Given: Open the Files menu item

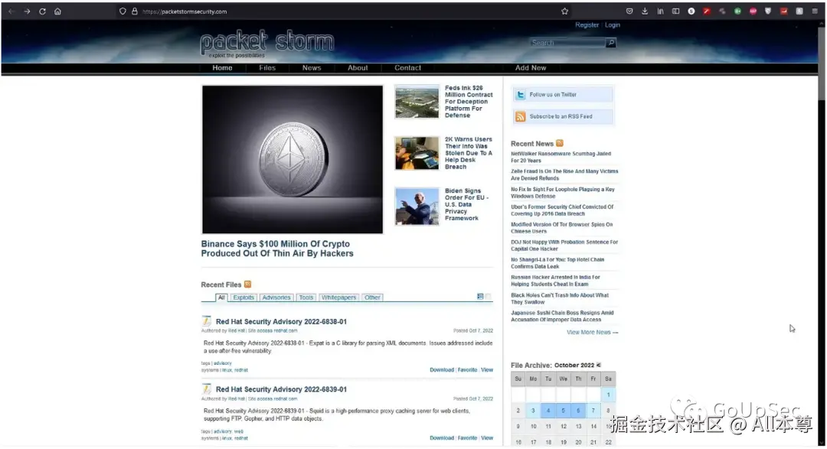Looking at the screenshot, I should click(x=267, y=68).
